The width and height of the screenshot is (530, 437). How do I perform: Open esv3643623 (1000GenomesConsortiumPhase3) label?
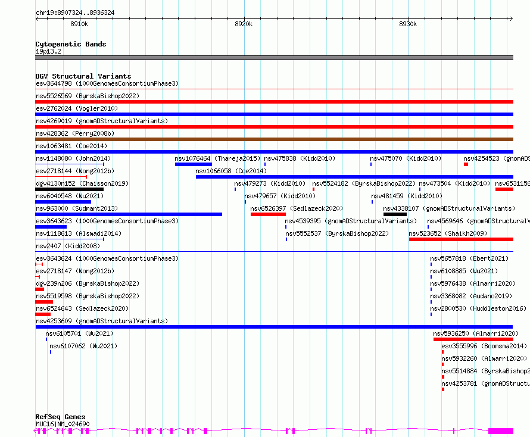(107, 221)
